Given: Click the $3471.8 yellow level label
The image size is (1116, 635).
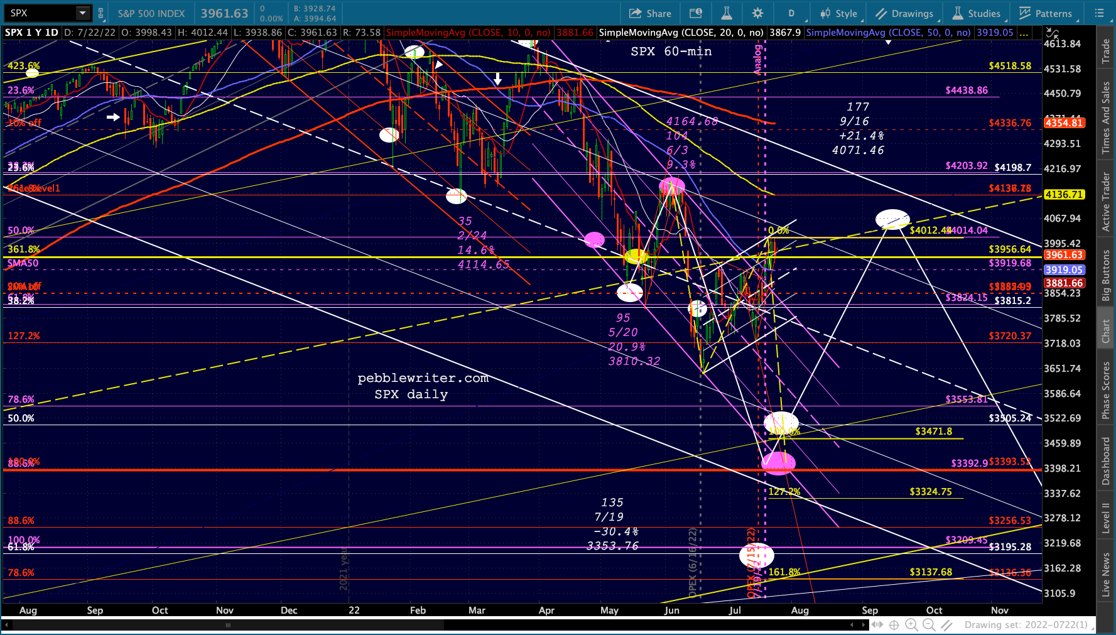Looking at the screenshot, I should point(934,431).
